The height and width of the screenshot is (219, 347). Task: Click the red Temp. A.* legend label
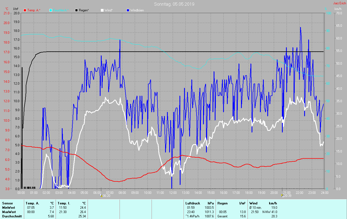(34, 10)
